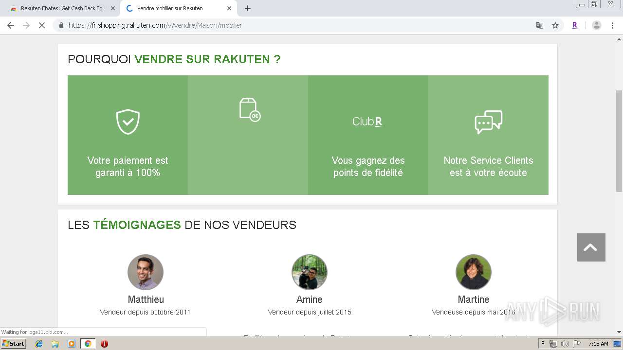This screenshot has width=623, height=350.
Task: Open File Explorer from taskbar
Action: (55, 344)
